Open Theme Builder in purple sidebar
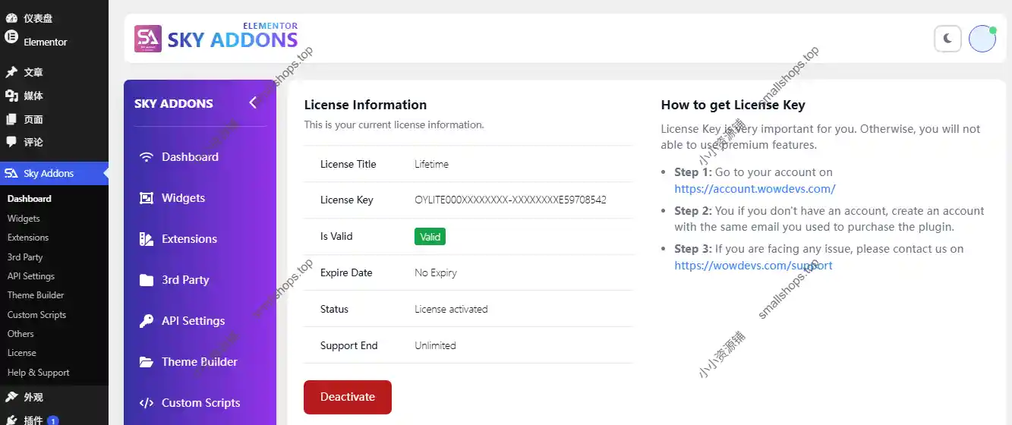This screenshot has width=1012, height=425. click(200, 362)
